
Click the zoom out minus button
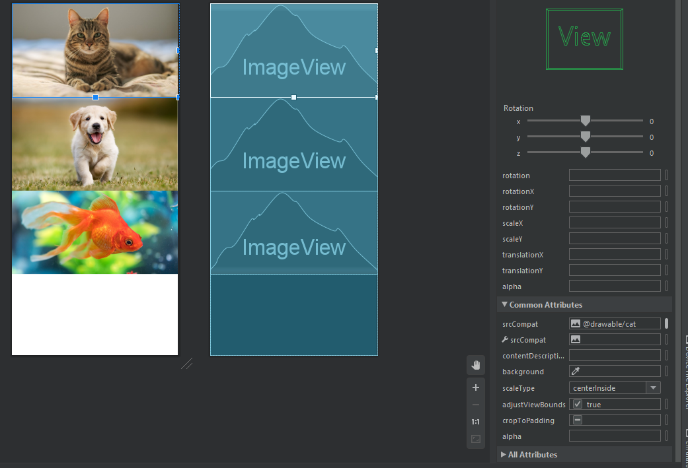click(x=475, y=405)
